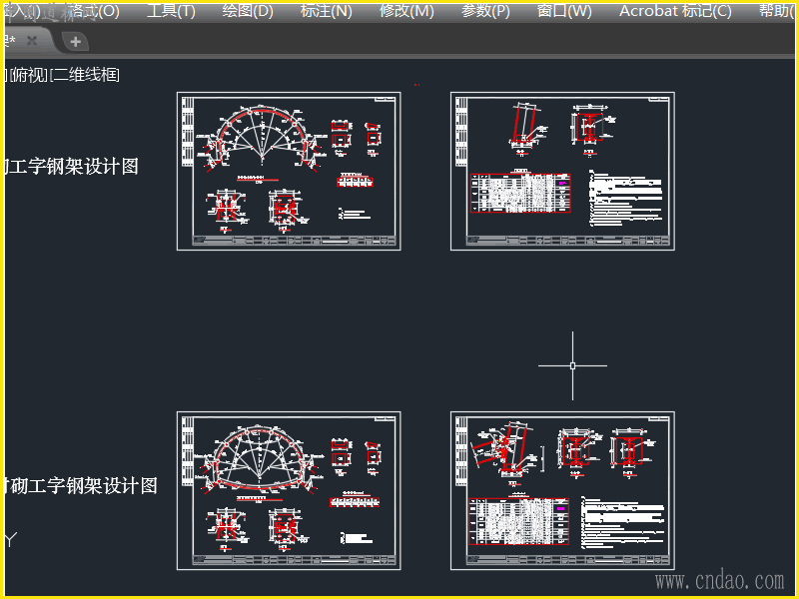Image resolution: width=799 pixels, height=599 pixels.
Task: Select the bottom-left inverted arch frame sheet
Action: (x=289, y=490)
